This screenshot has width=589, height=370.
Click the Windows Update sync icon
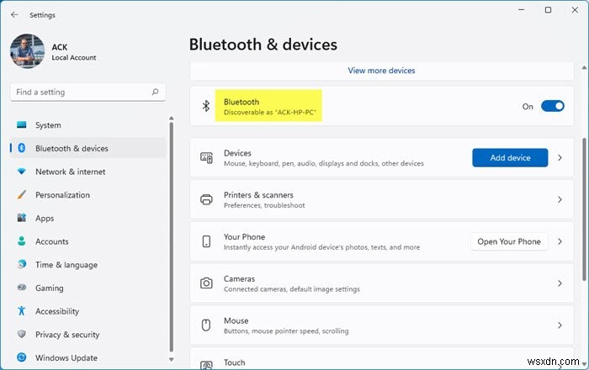point(22,357)
